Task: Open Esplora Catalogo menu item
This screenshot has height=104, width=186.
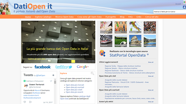Action: pos(43,17)
